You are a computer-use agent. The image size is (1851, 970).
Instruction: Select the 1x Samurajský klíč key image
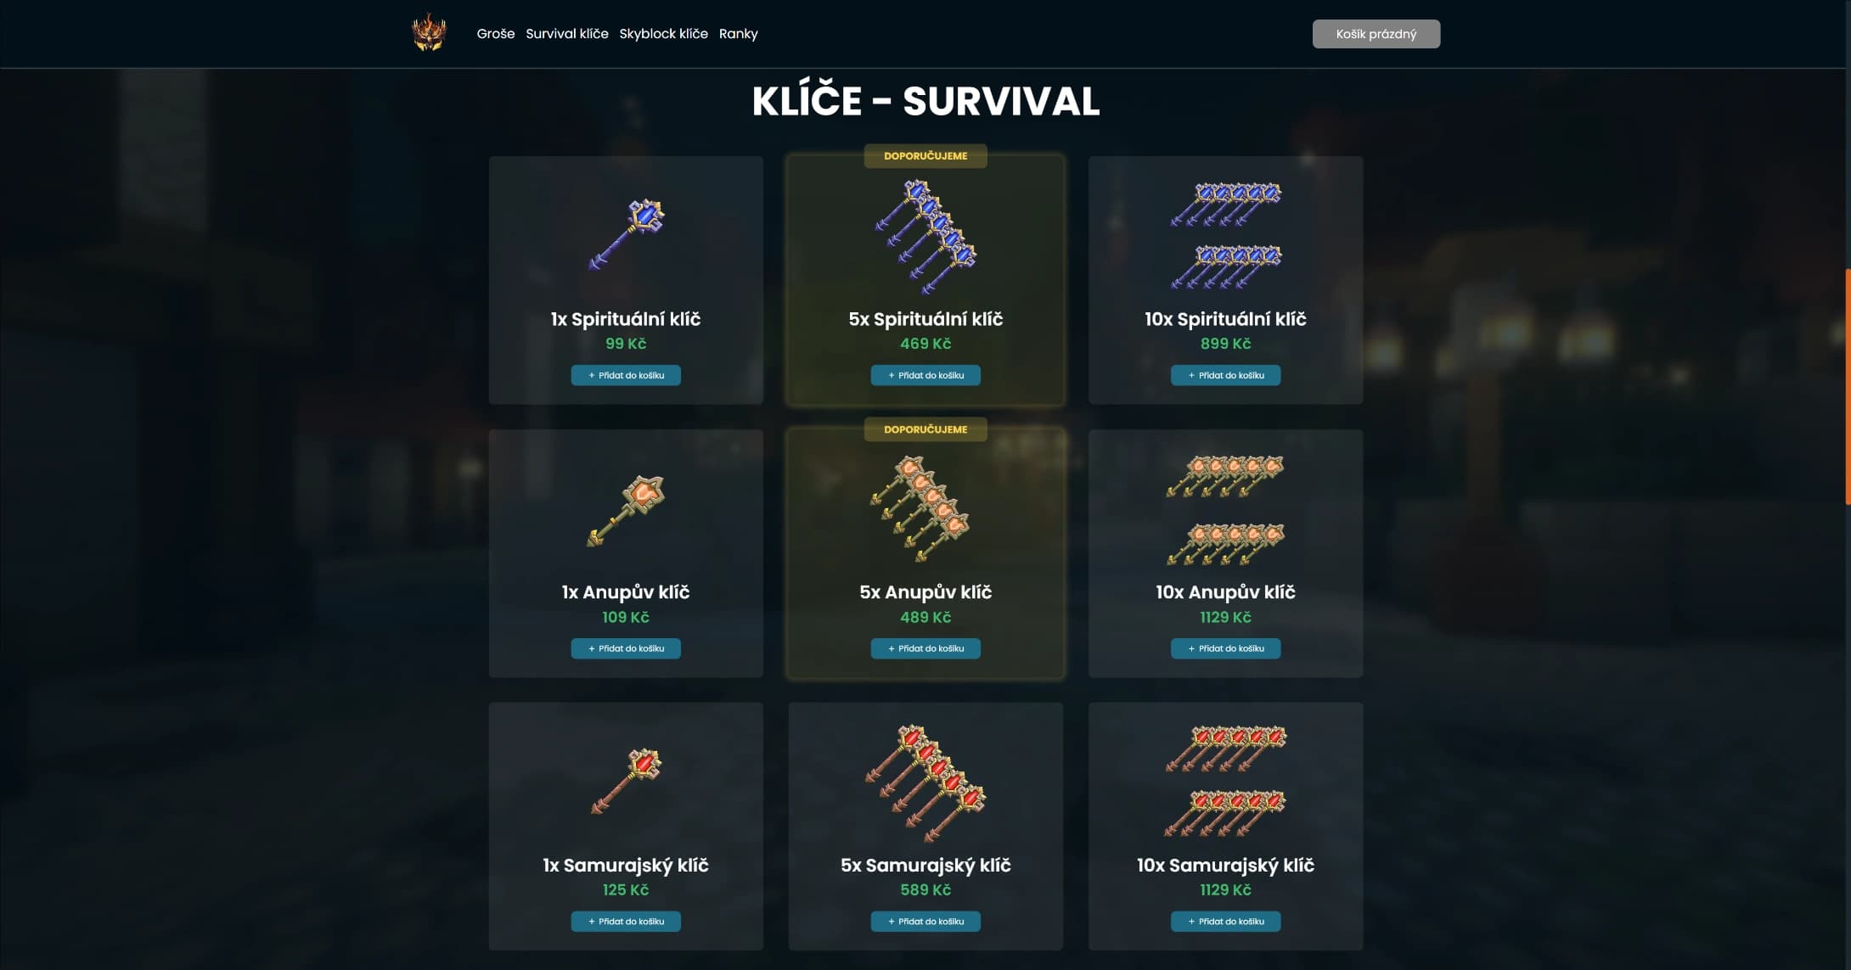[x=626, y=781]
